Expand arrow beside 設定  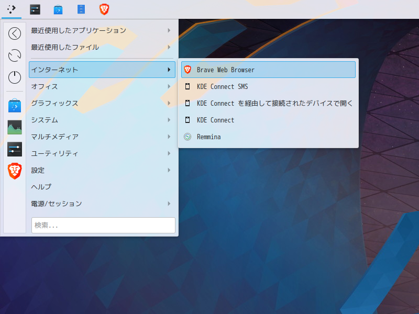(x=169, y=170)
